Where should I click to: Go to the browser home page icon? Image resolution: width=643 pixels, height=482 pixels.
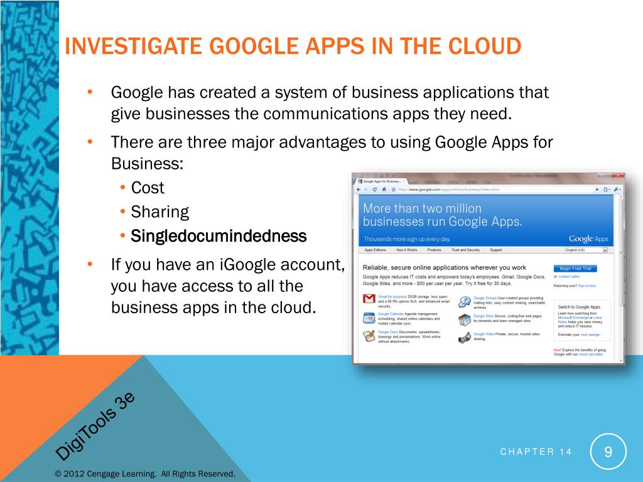[384, 190]
